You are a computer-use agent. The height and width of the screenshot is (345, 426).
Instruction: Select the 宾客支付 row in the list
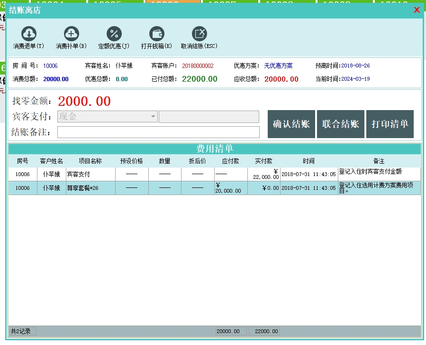pyautogui.click(x=78, y=175)
